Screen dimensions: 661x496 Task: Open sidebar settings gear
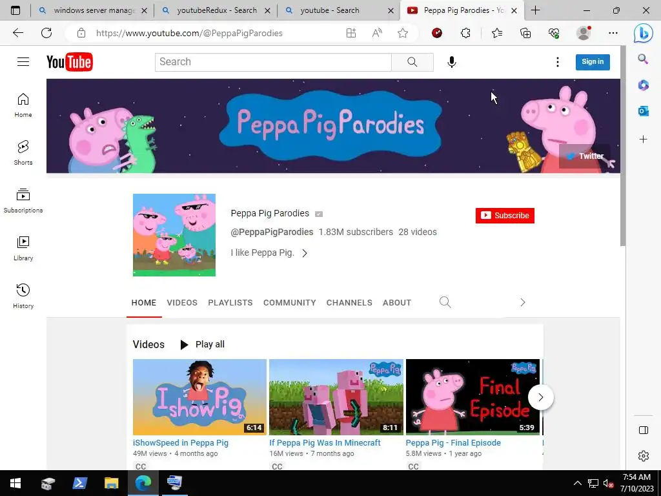pos(644,456)
